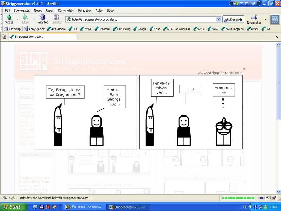
Task: Open the Könyvjelzők bookmarks folder on toolbar
Action: click(34, 29)
